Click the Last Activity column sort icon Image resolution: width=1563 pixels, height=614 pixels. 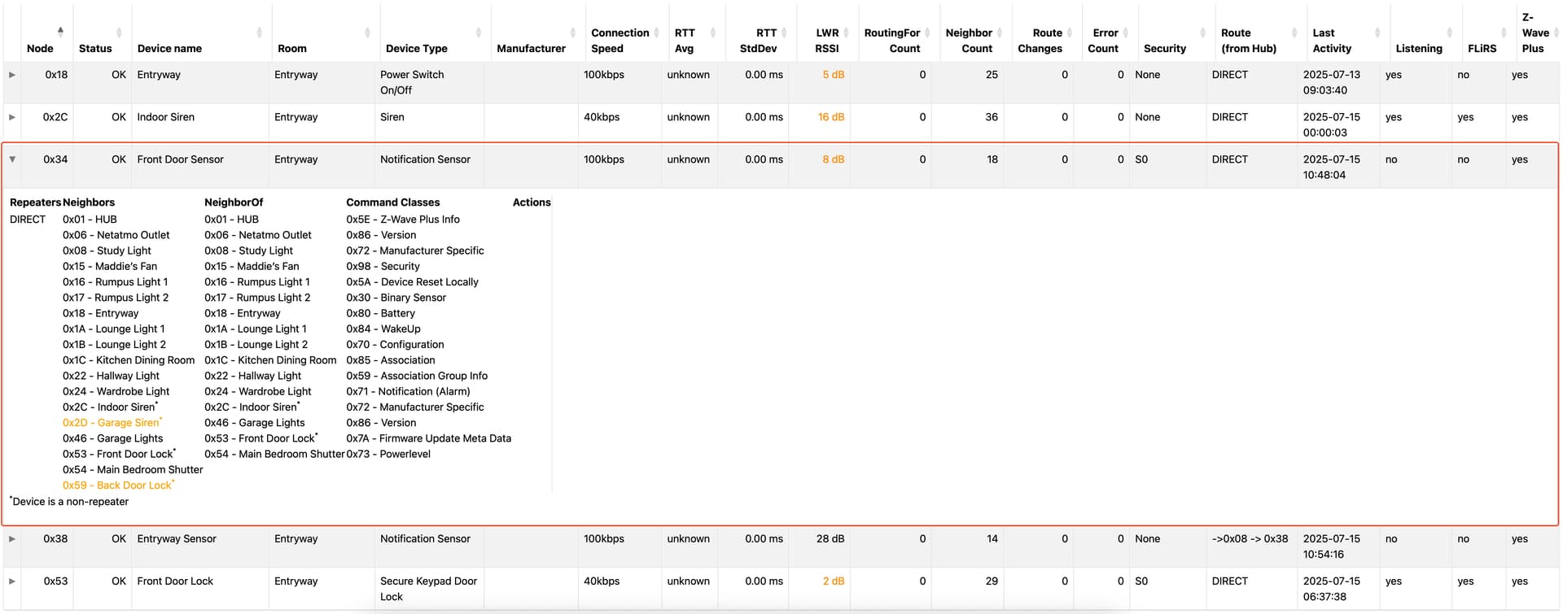tap(1377, 33)
